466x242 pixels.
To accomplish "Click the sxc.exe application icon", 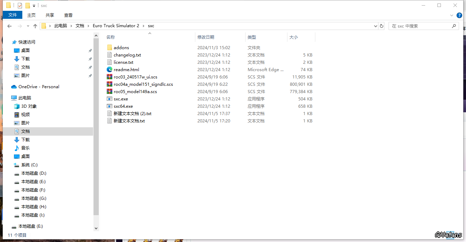I will 110,99.
